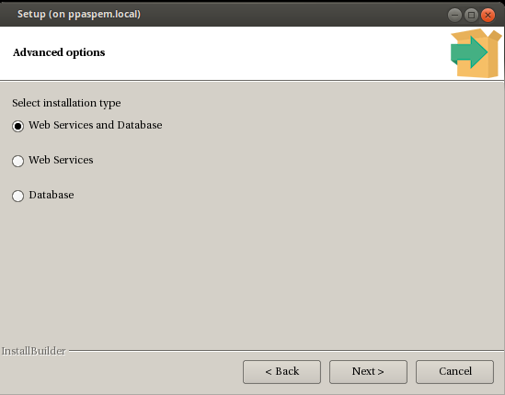Click the 'Web Services' option label text

click(x=61, y=160)
